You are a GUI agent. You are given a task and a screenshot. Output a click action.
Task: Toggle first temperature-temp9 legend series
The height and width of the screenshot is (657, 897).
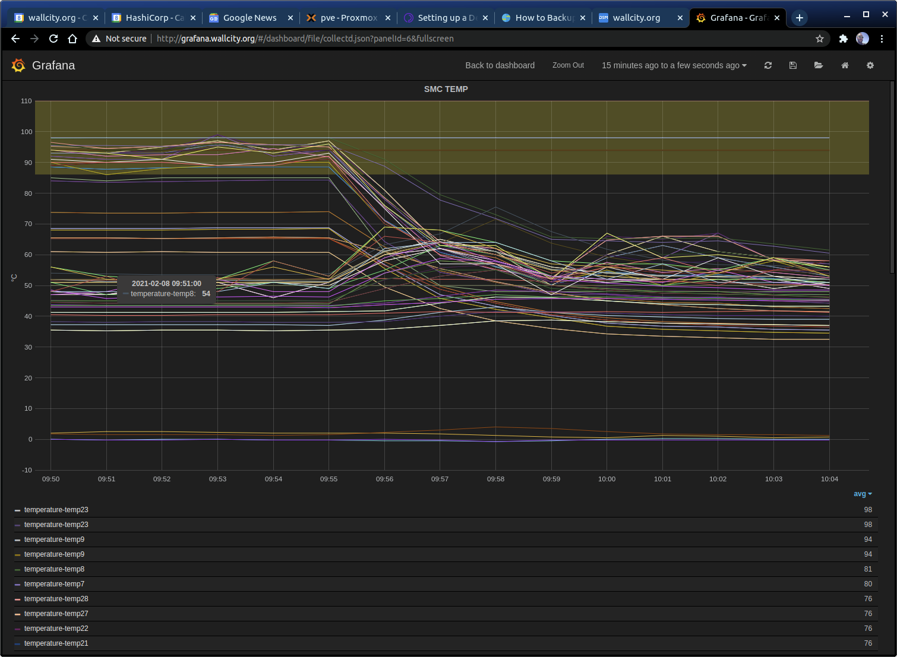(54, 539)
